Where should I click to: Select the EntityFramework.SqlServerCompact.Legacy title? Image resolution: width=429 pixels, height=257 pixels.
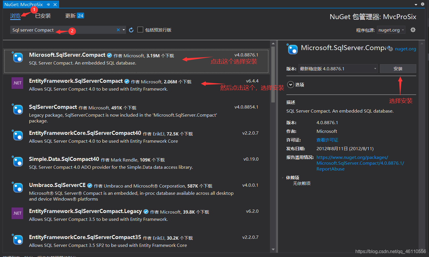coord(86,211)
